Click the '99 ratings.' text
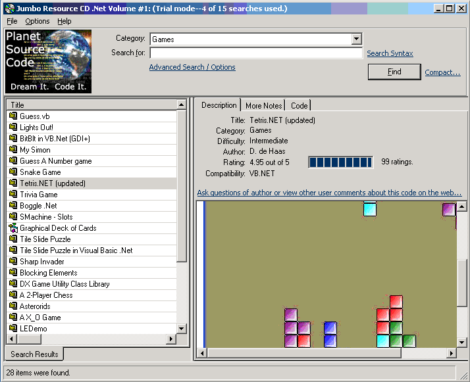 point(397,162)
